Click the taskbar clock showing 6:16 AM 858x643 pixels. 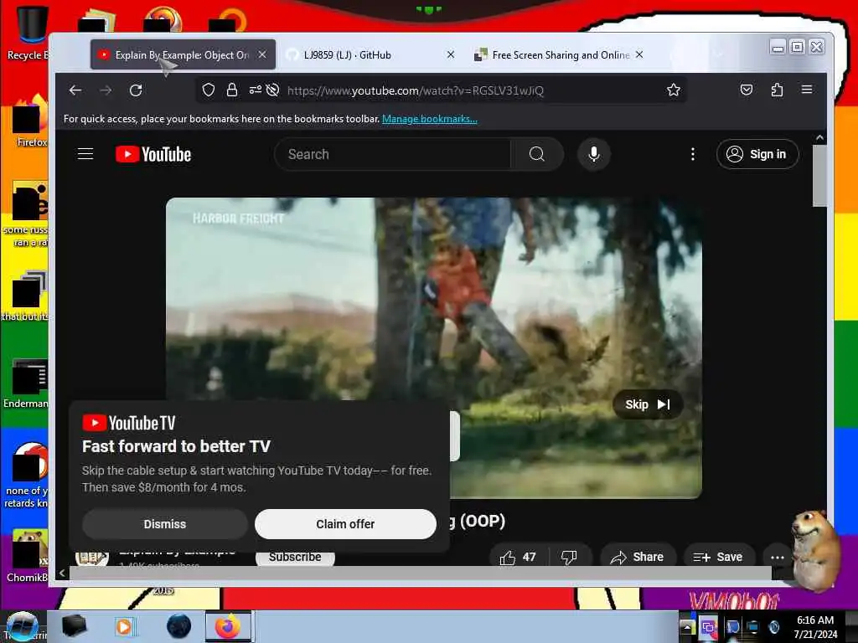pos(815,626)
